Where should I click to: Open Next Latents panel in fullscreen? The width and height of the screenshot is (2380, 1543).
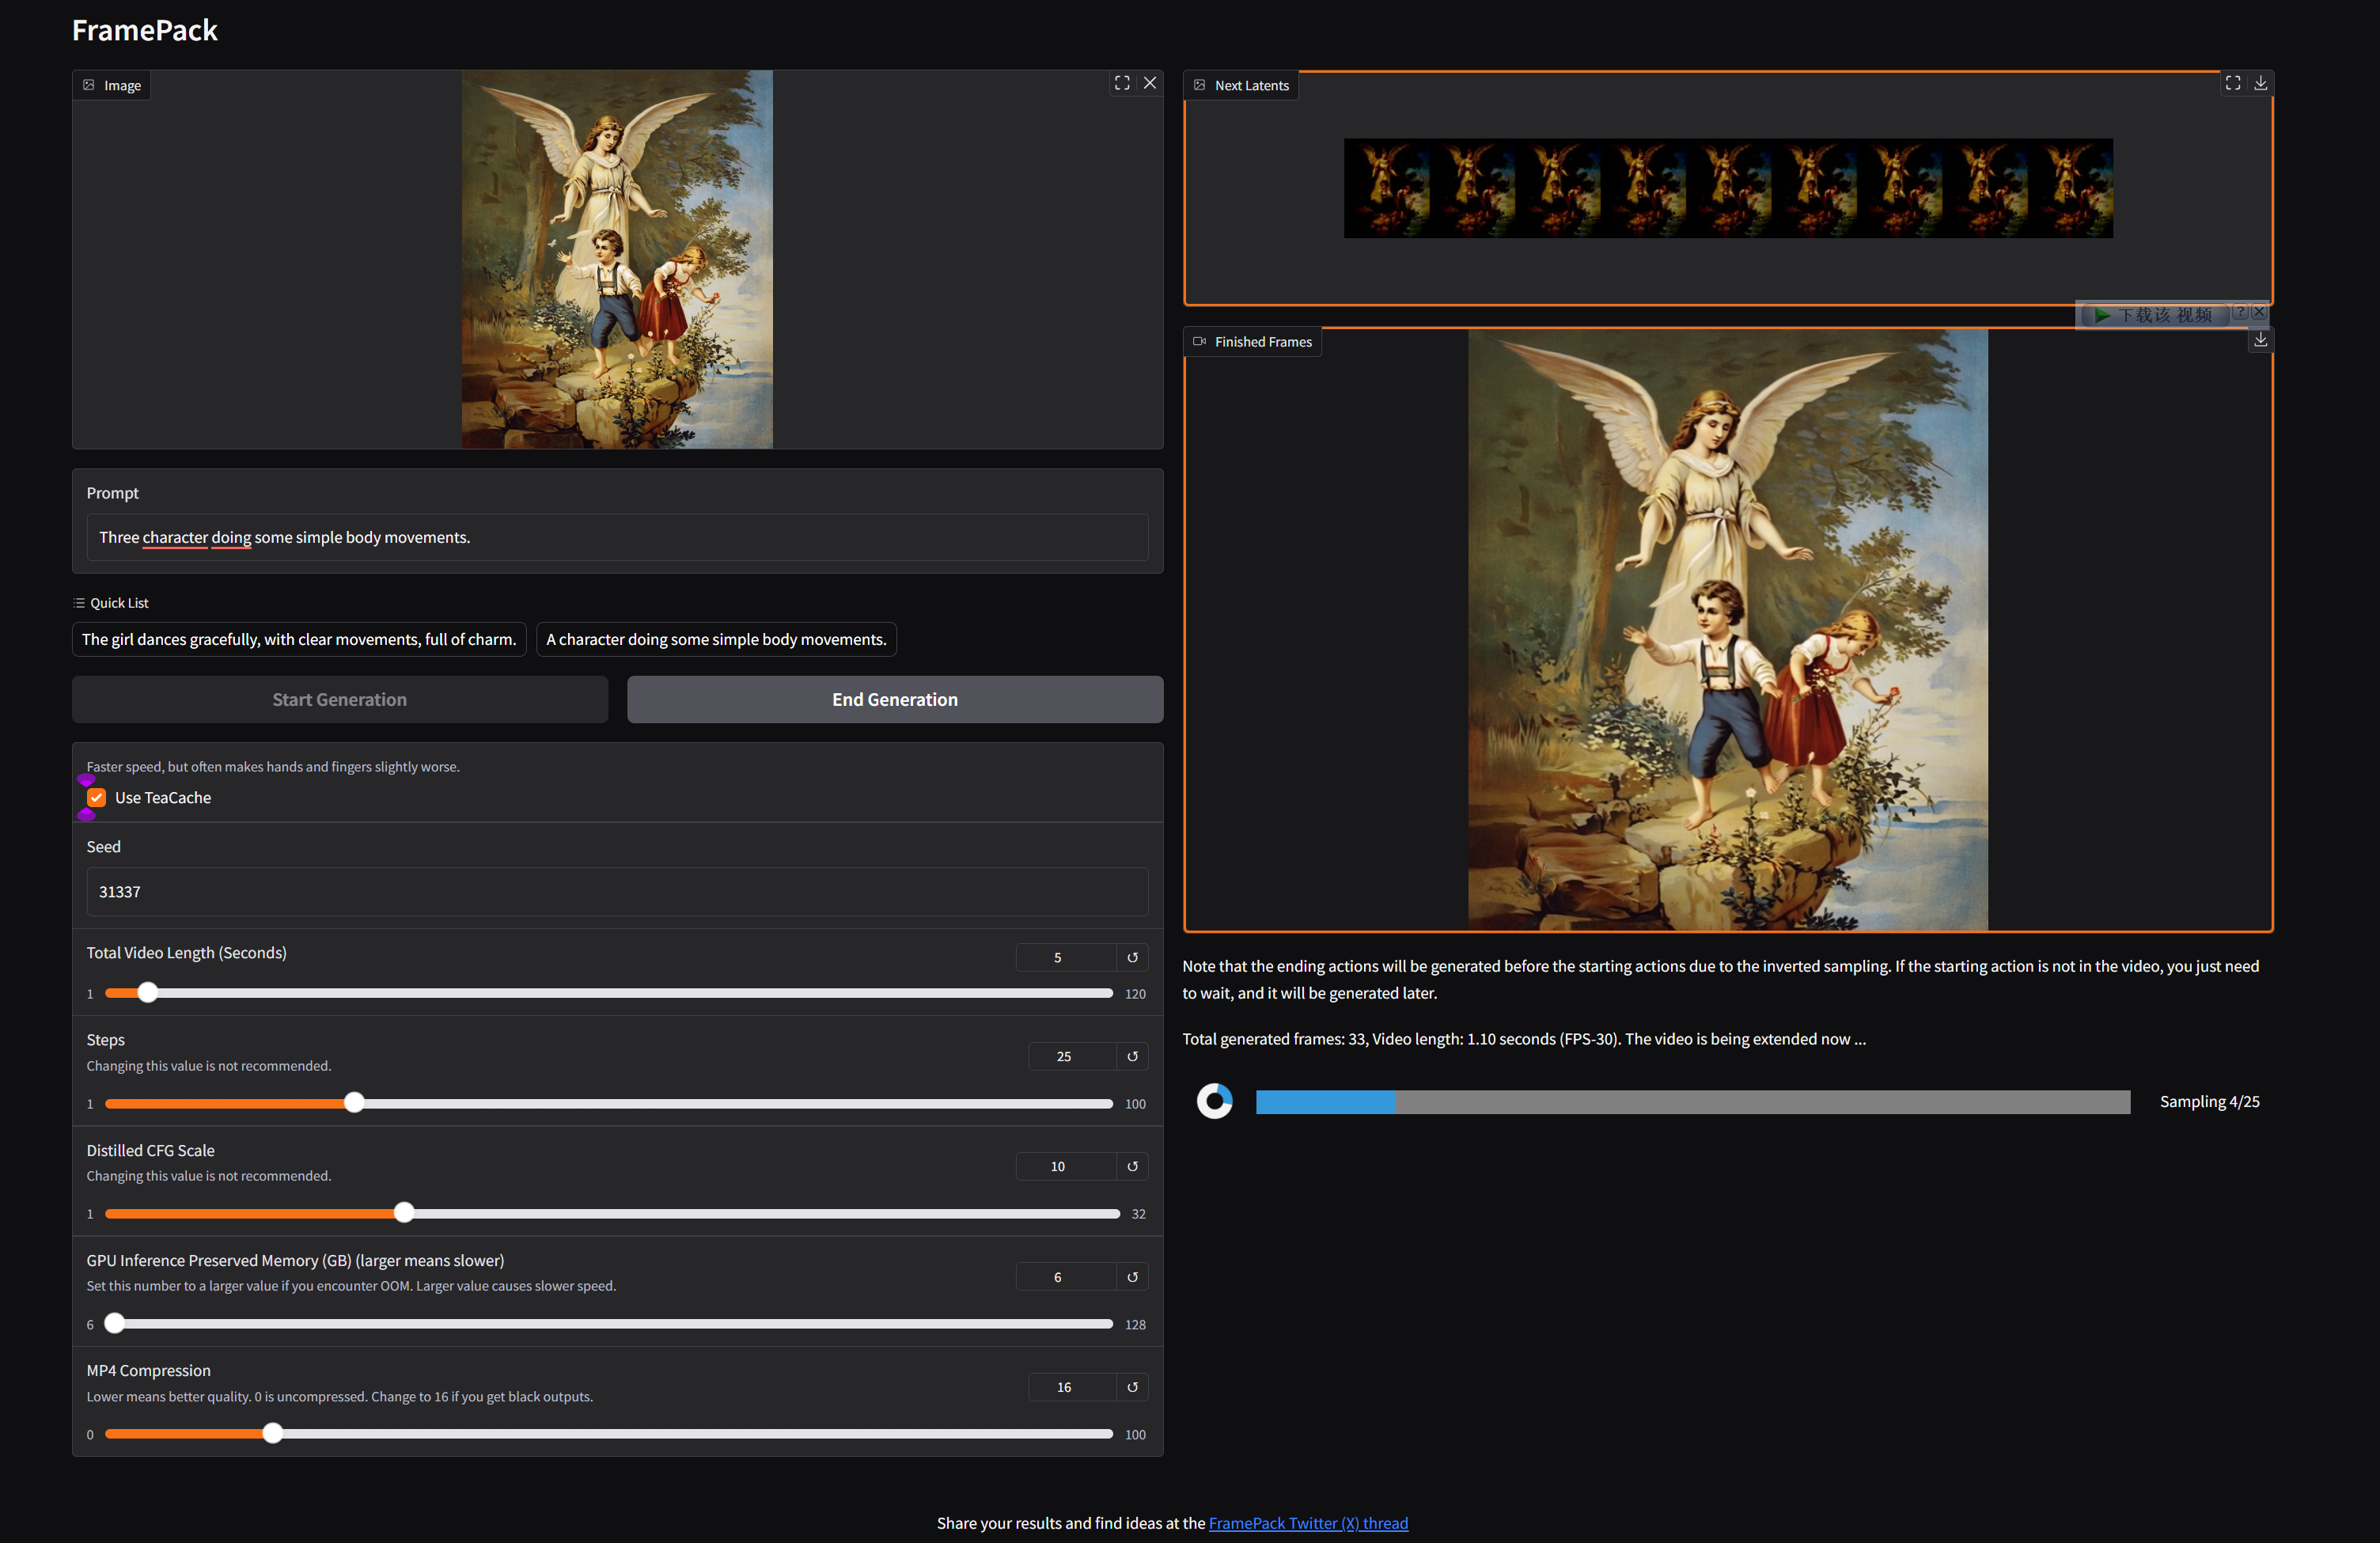click(x=2233, y=83)
